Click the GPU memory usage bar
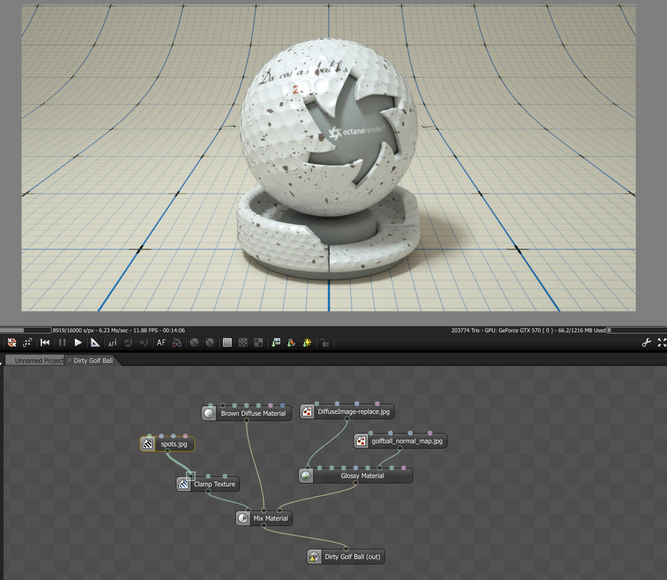Viewport: 667px width, 580px height. click(637, 330)
